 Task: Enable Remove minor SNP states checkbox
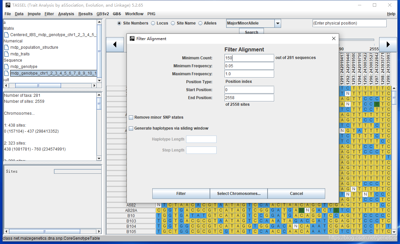[x=131, y=117]
